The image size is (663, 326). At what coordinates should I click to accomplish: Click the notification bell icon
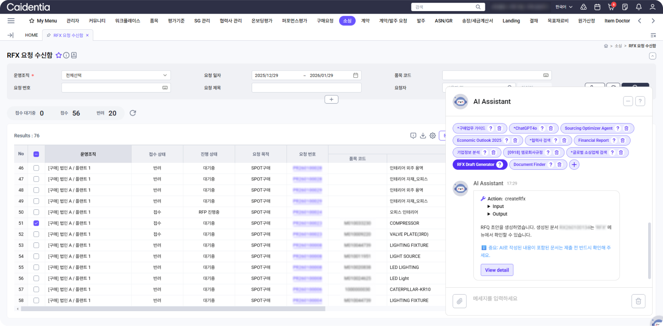pyautogui.click(x=638, y=7)
